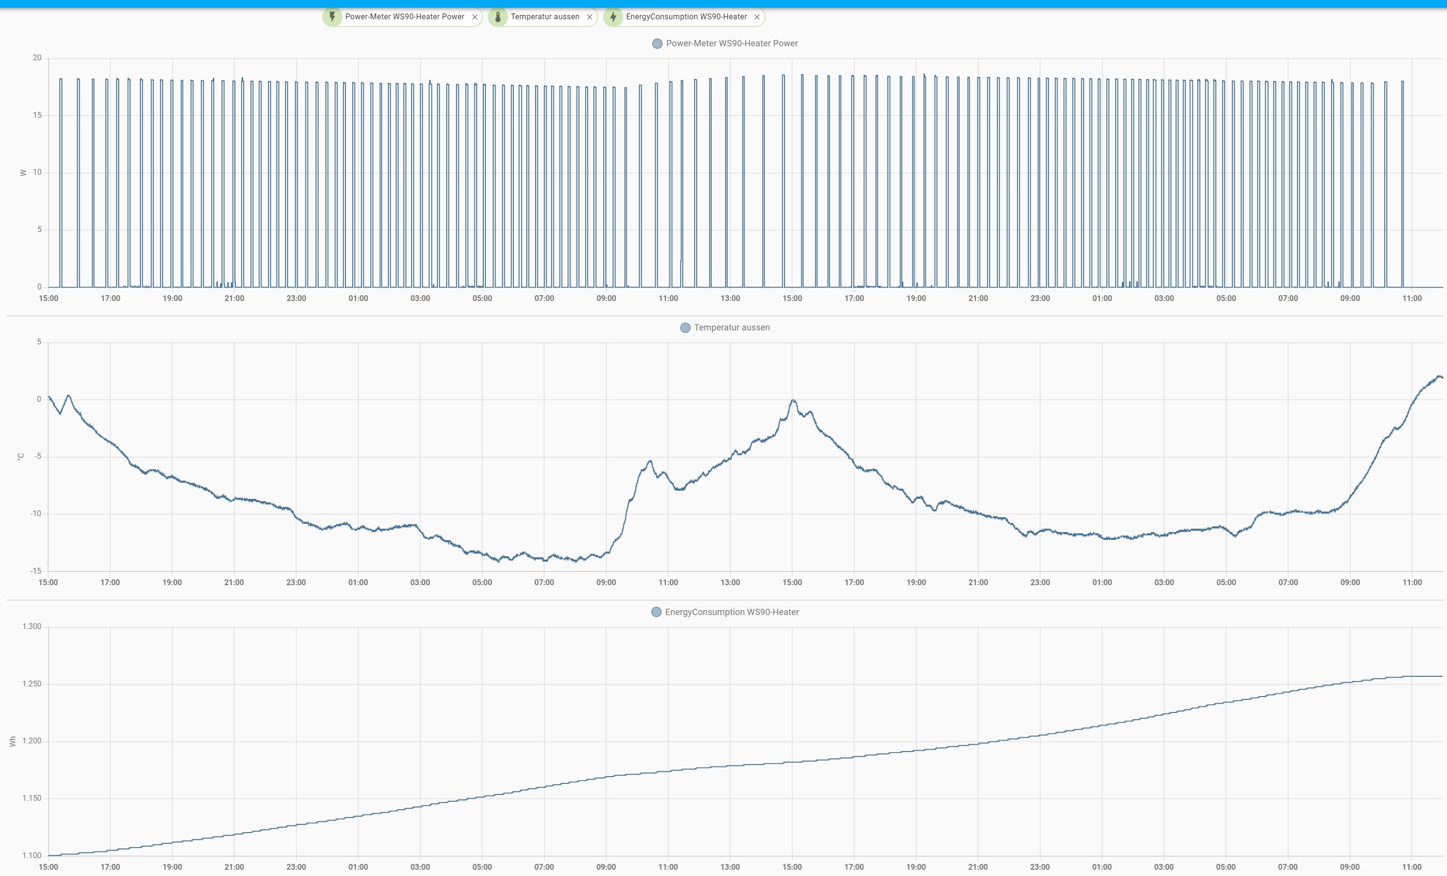This screenshot has width=1447, height=876.
Task: Click the lightning icon on EnergyConsumption chip
Action: tap(613, 16)
